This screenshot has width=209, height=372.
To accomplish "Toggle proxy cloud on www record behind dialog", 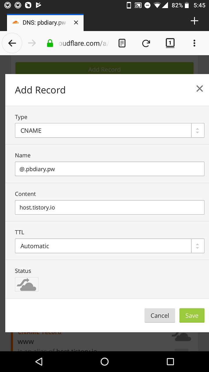I will tap(181, 337).
